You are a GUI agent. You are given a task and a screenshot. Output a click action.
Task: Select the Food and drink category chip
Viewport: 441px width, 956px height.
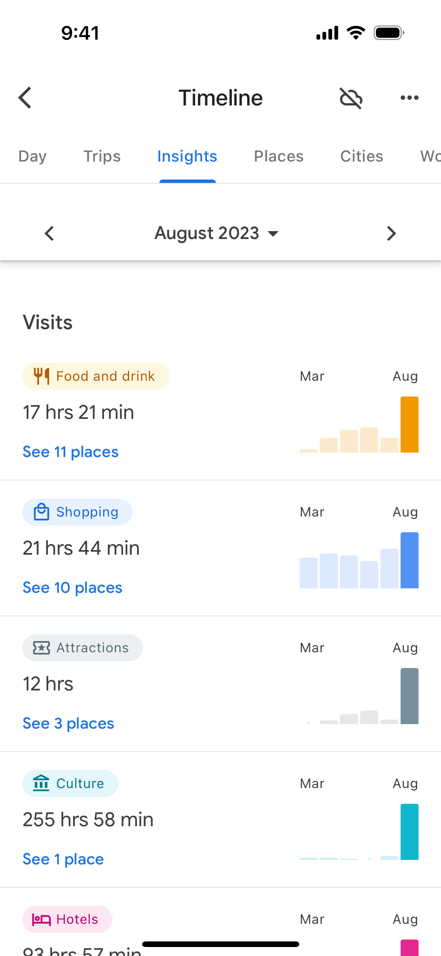tap(96, 376)
